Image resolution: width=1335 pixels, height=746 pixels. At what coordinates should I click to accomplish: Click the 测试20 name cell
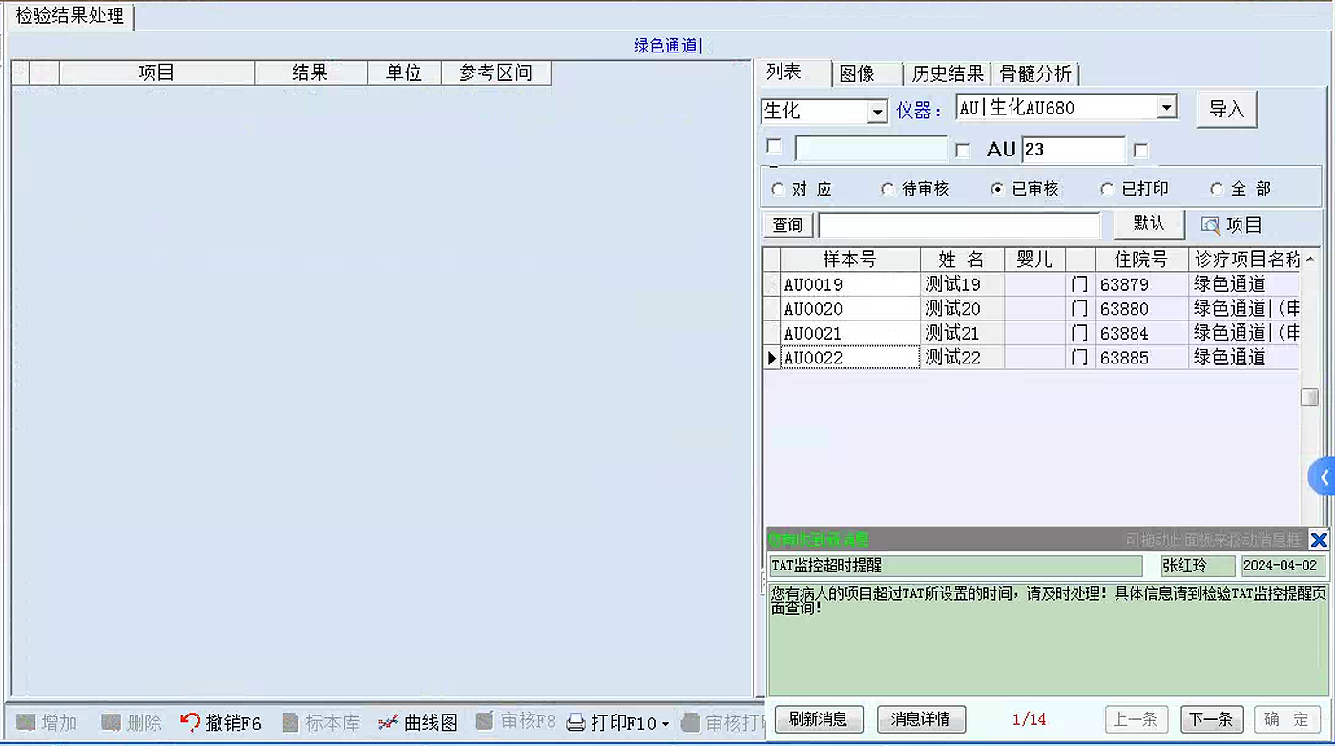pyautogui.click(x=962, y=309)
